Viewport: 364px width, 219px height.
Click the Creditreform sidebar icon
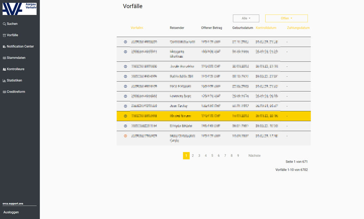click(4, 92)
